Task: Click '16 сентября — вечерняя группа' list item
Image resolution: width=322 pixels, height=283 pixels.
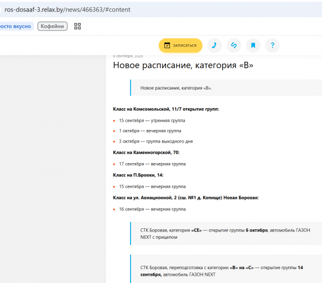Action: pyautogui.click(x=152, y=209)
